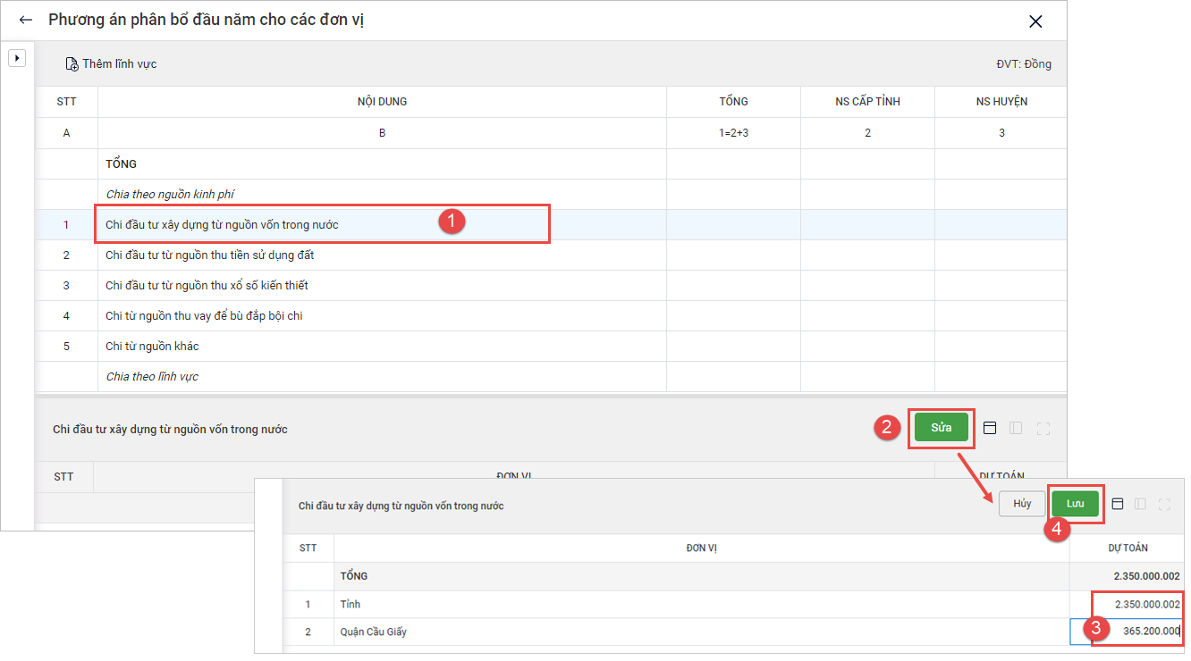Click the ĐƠN VỊ header above 'Tỉnh'
This screenshot has height=661, width=1191.
tap(702, 548)
